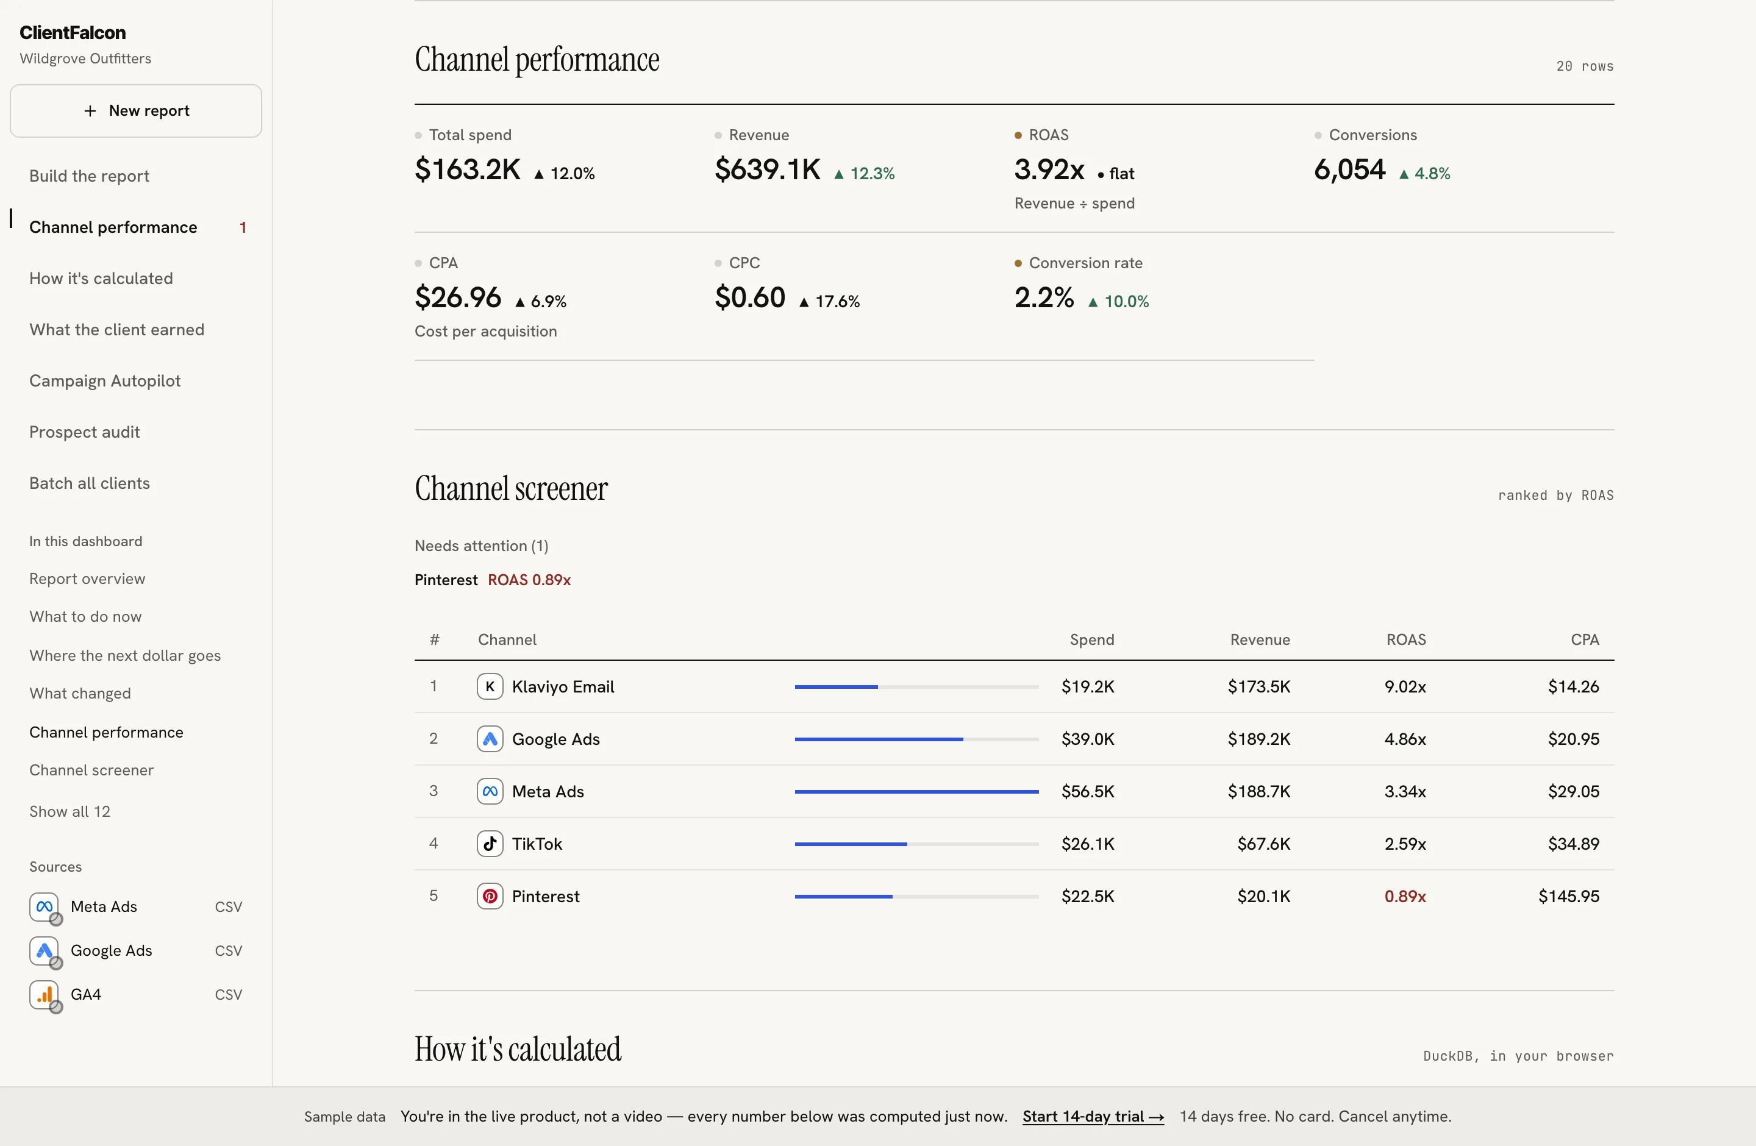Open What the client earned
The height and width of the screenshot is (1146, 1756).
point(116,330)
